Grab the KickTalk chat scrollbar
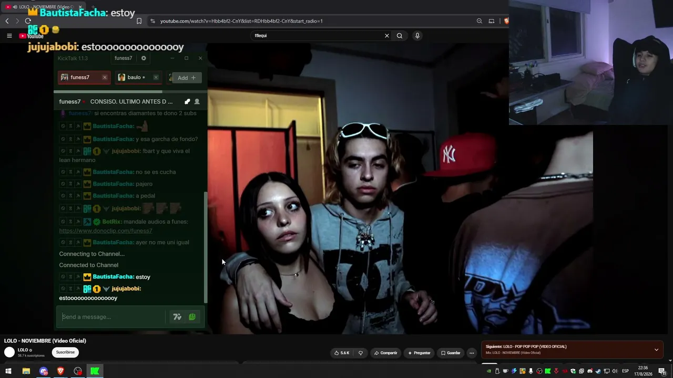This screenshot has width=673, height=378. coord(206,247)
